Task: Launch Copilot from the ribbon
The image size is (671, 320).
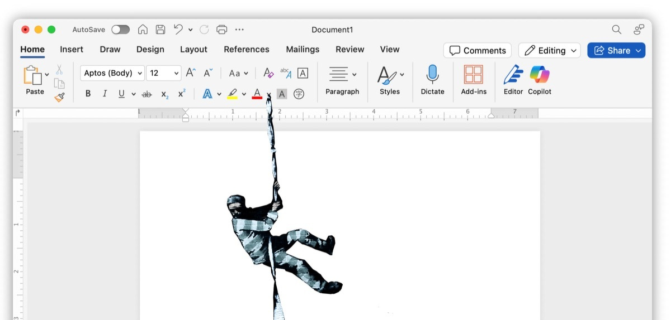Action: pos(540,80)
